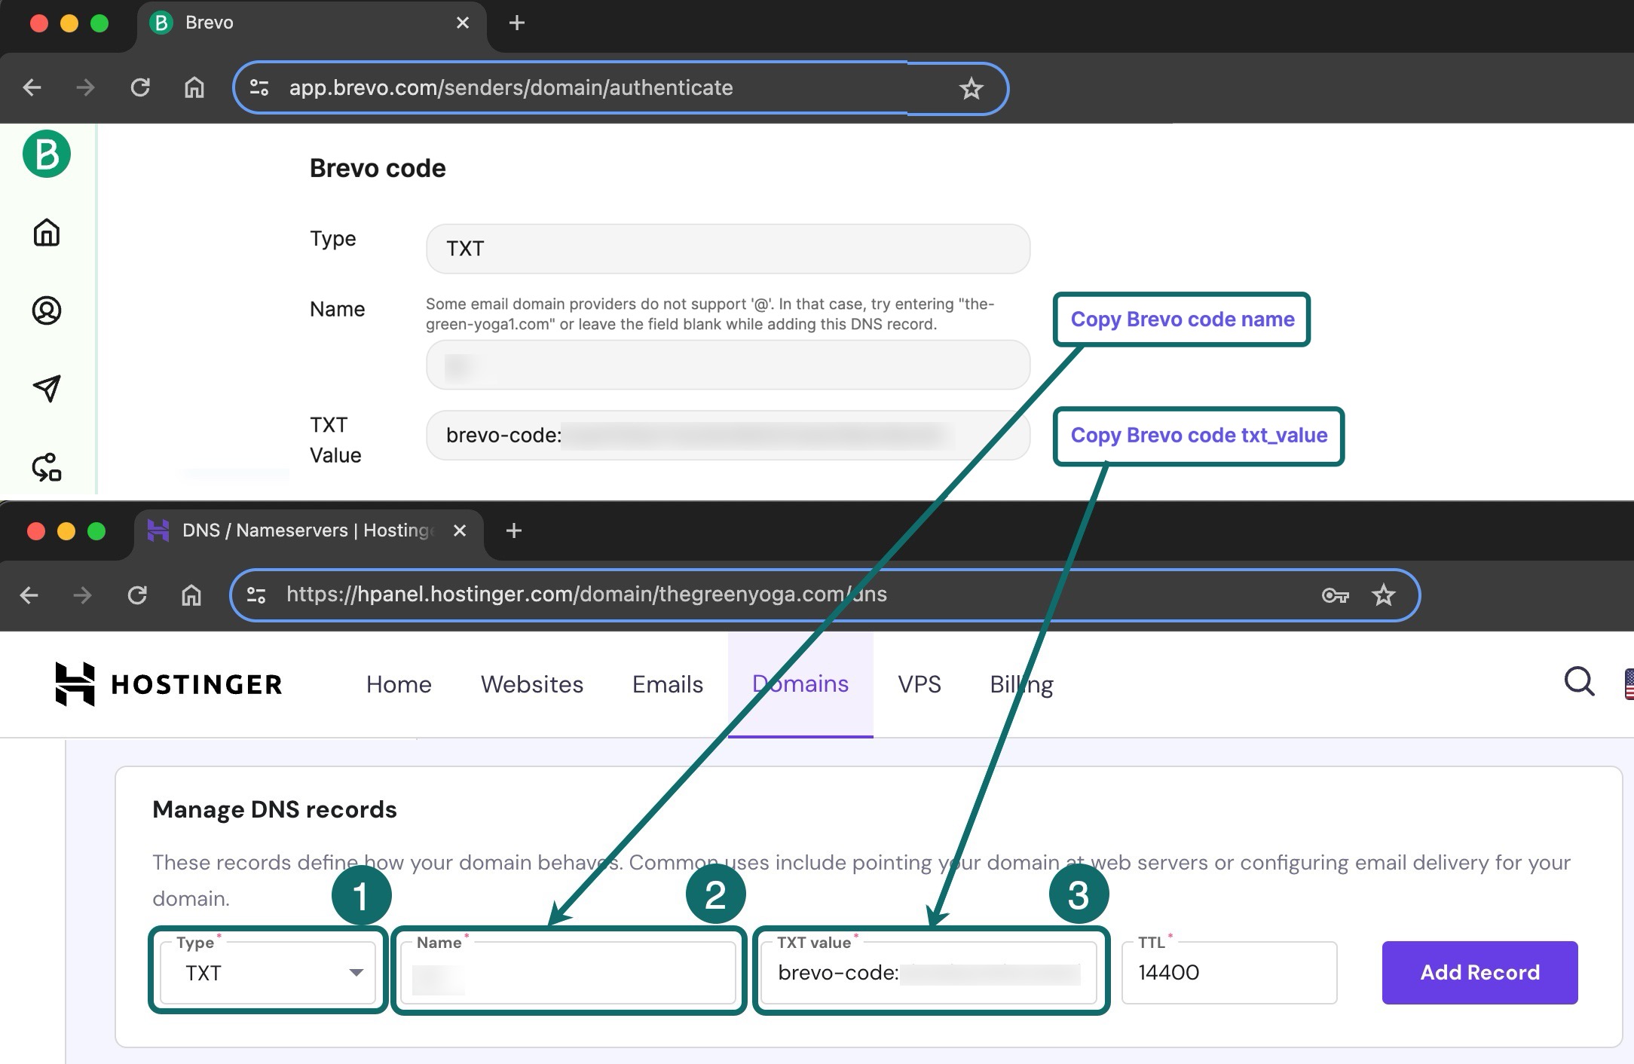Reload the Hostinger DNS page

click(137, 595)
